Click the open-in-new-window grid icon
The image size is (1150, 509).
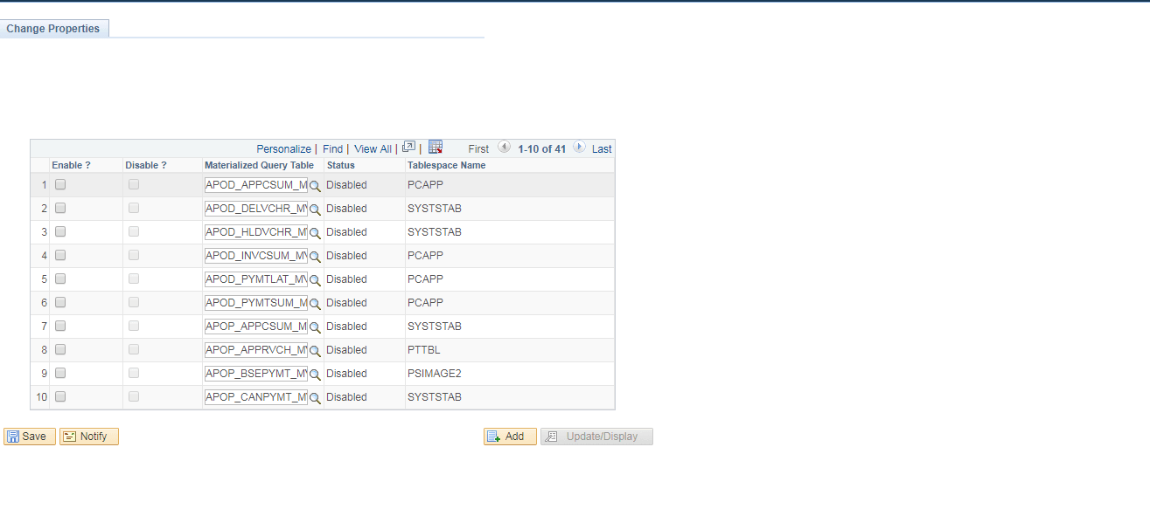(408, 148)
